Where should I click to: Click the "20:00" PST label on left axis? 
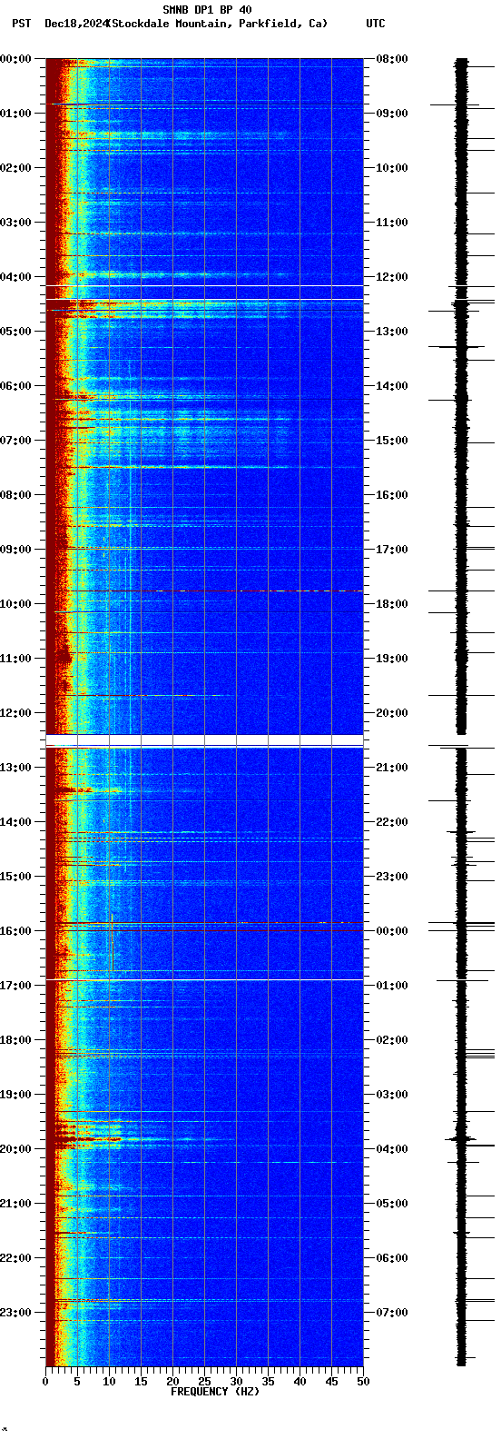[15, 1149]
